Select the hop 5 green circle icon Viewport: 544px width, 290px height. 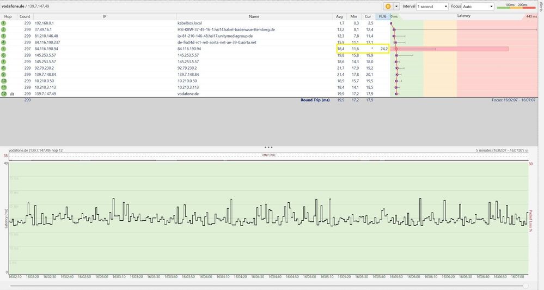pos(3,49)
